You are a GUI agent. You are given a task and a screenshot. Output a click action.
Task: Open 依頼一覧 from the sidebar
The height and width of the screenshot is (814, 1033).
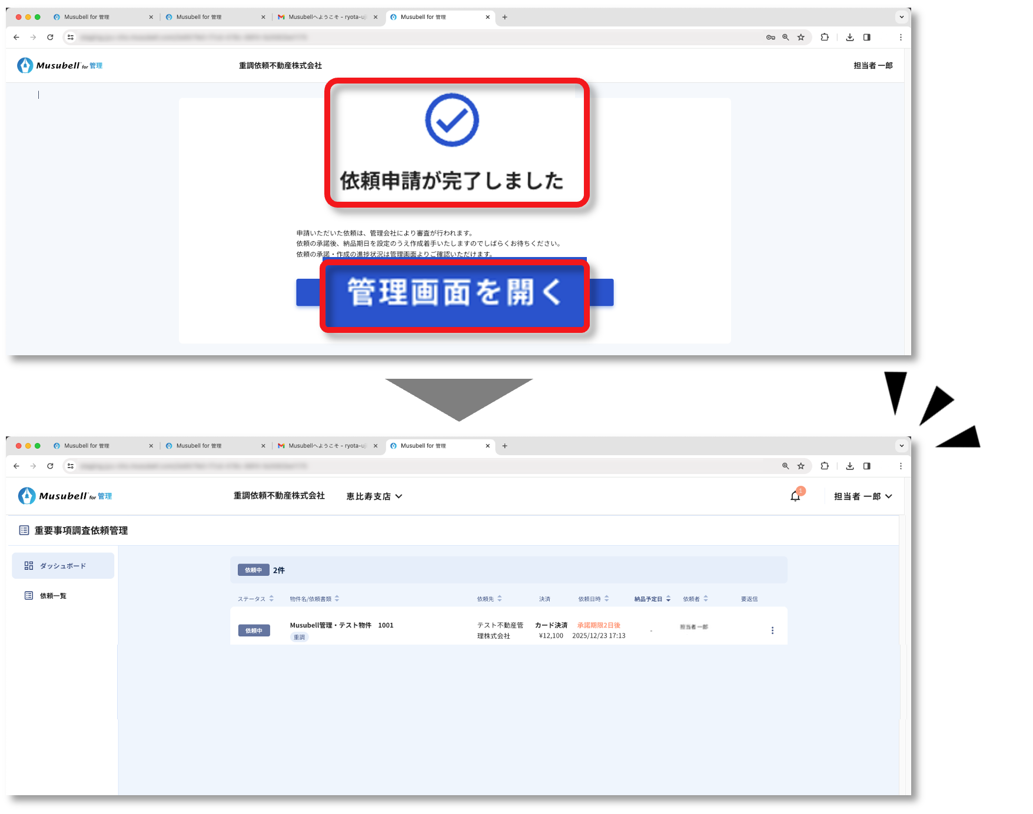point(53,596)
